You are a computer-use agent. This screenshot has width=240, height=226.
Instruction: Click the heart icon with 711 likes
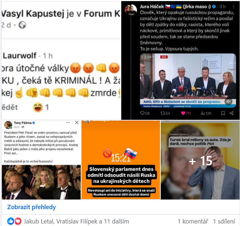click(183, 113)
